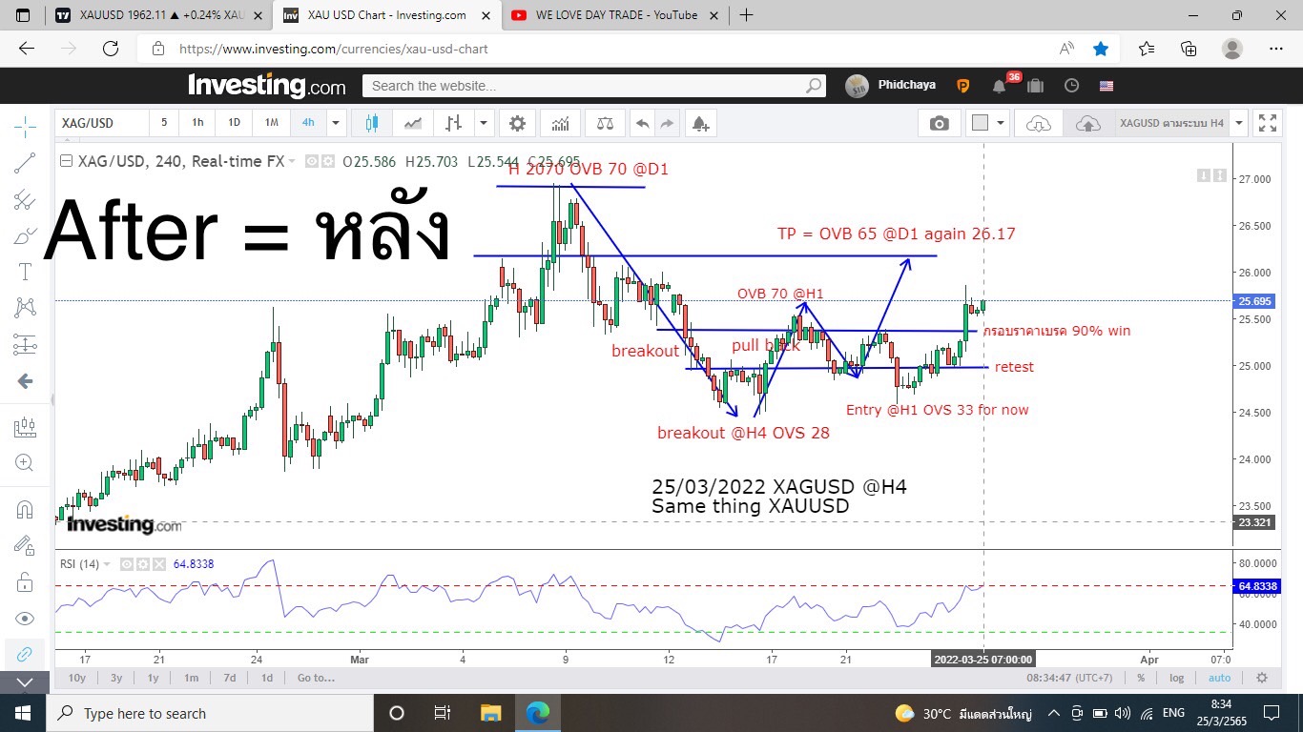1303x732 pixels.
Task: Redo the chart action
Action: coord(667,123)
